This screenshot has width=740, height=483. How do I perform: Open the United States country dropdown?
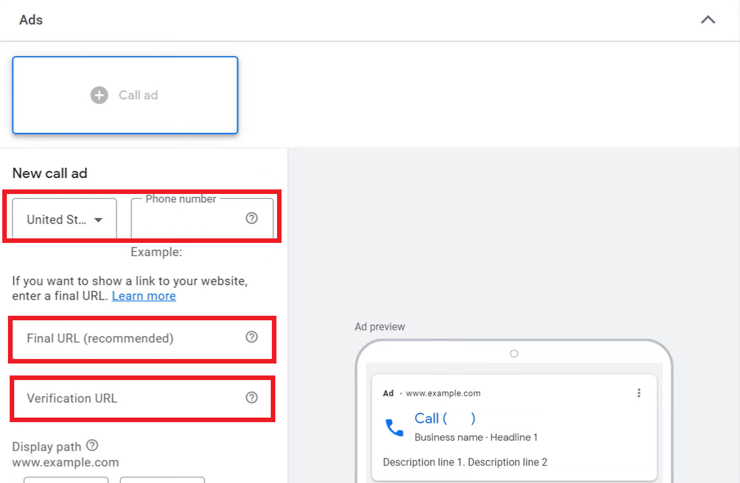coord(64,219)
